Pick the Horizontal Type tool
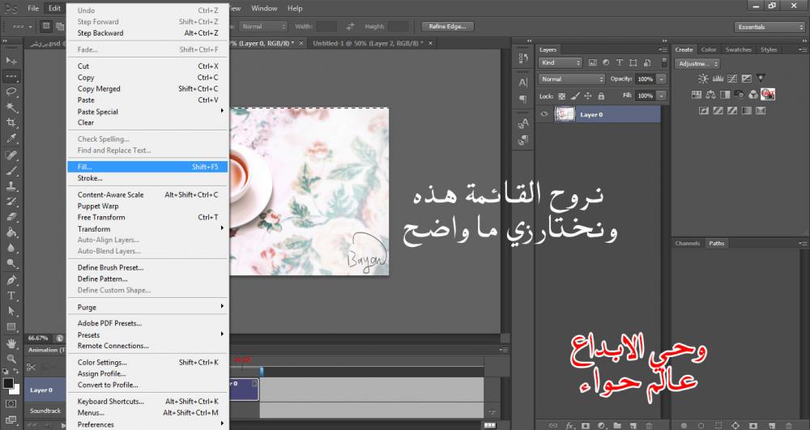This screenshot has height=430, width=810. pyautogui.click(x=11, y=296)
